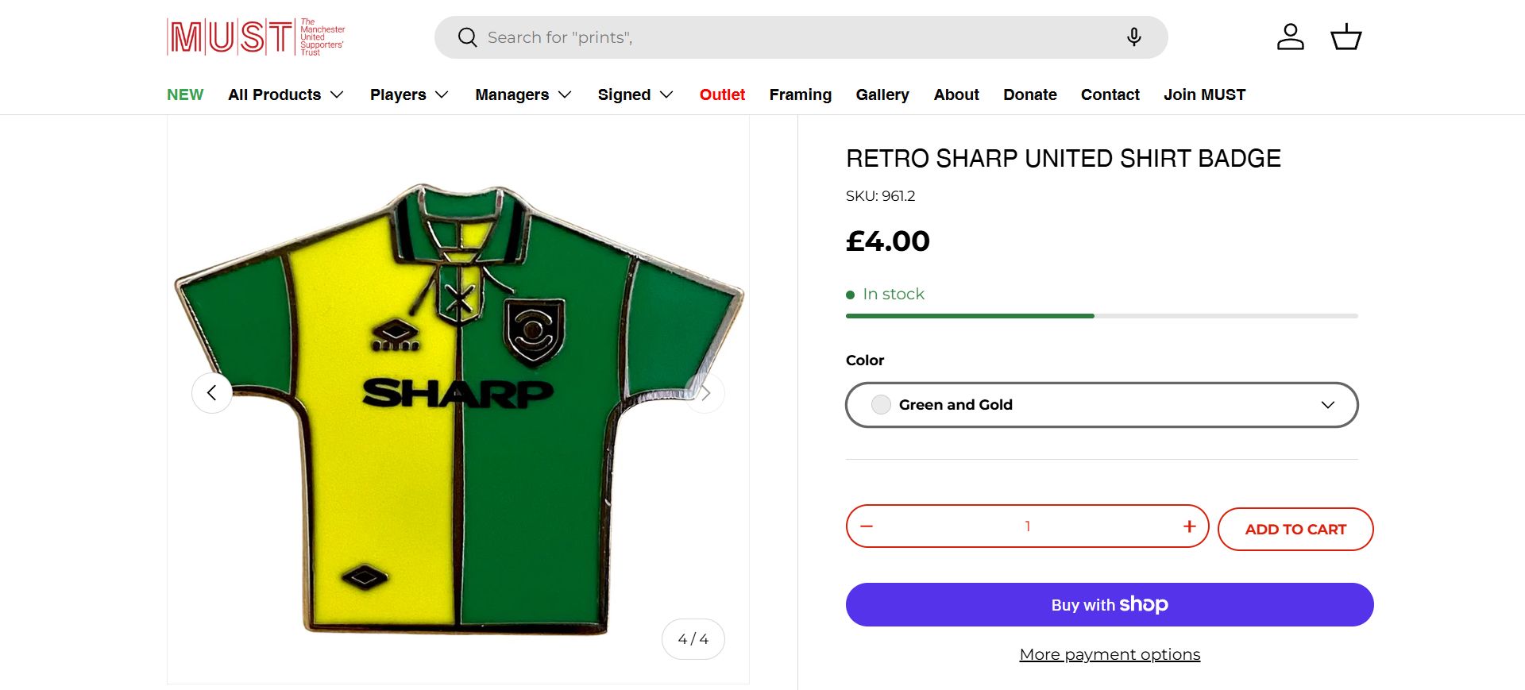
Task: Show next product image
Action: (705, 393)
